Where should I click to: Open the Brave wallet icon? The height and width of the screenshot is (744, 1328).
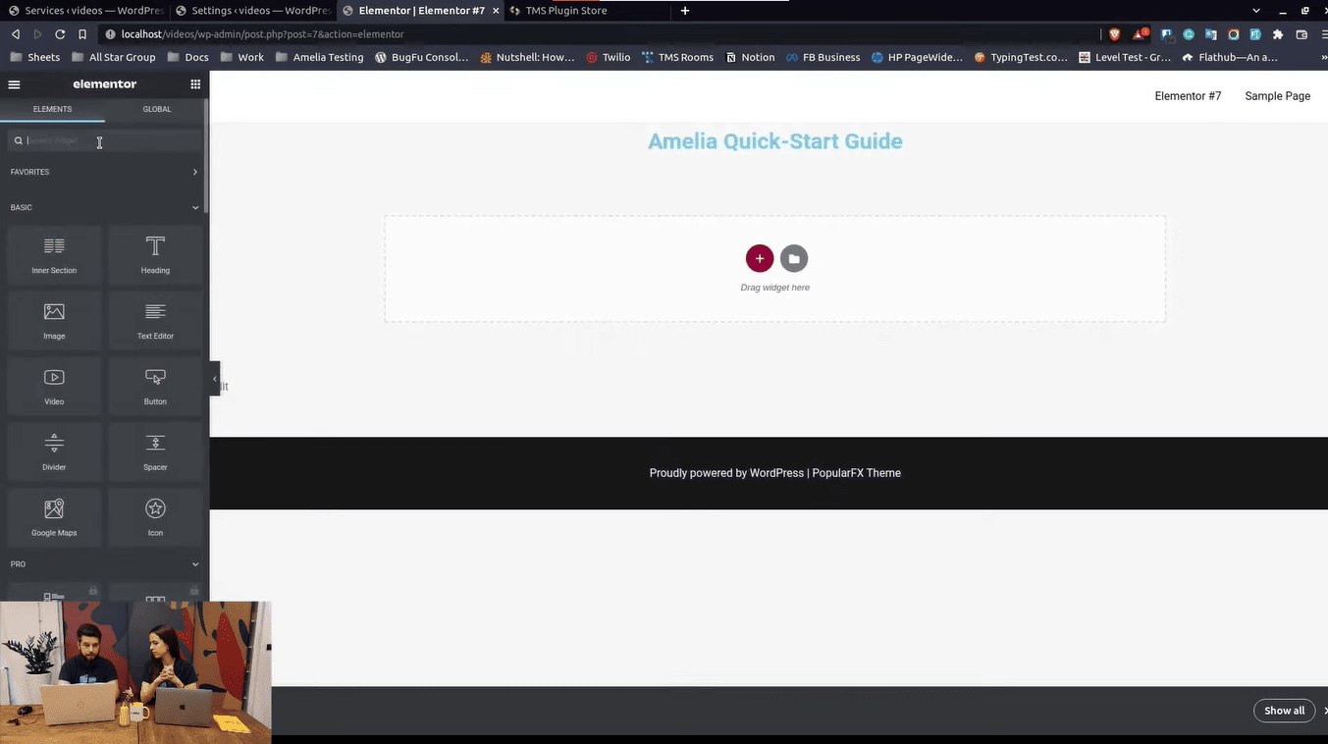tap(1301, 34)
